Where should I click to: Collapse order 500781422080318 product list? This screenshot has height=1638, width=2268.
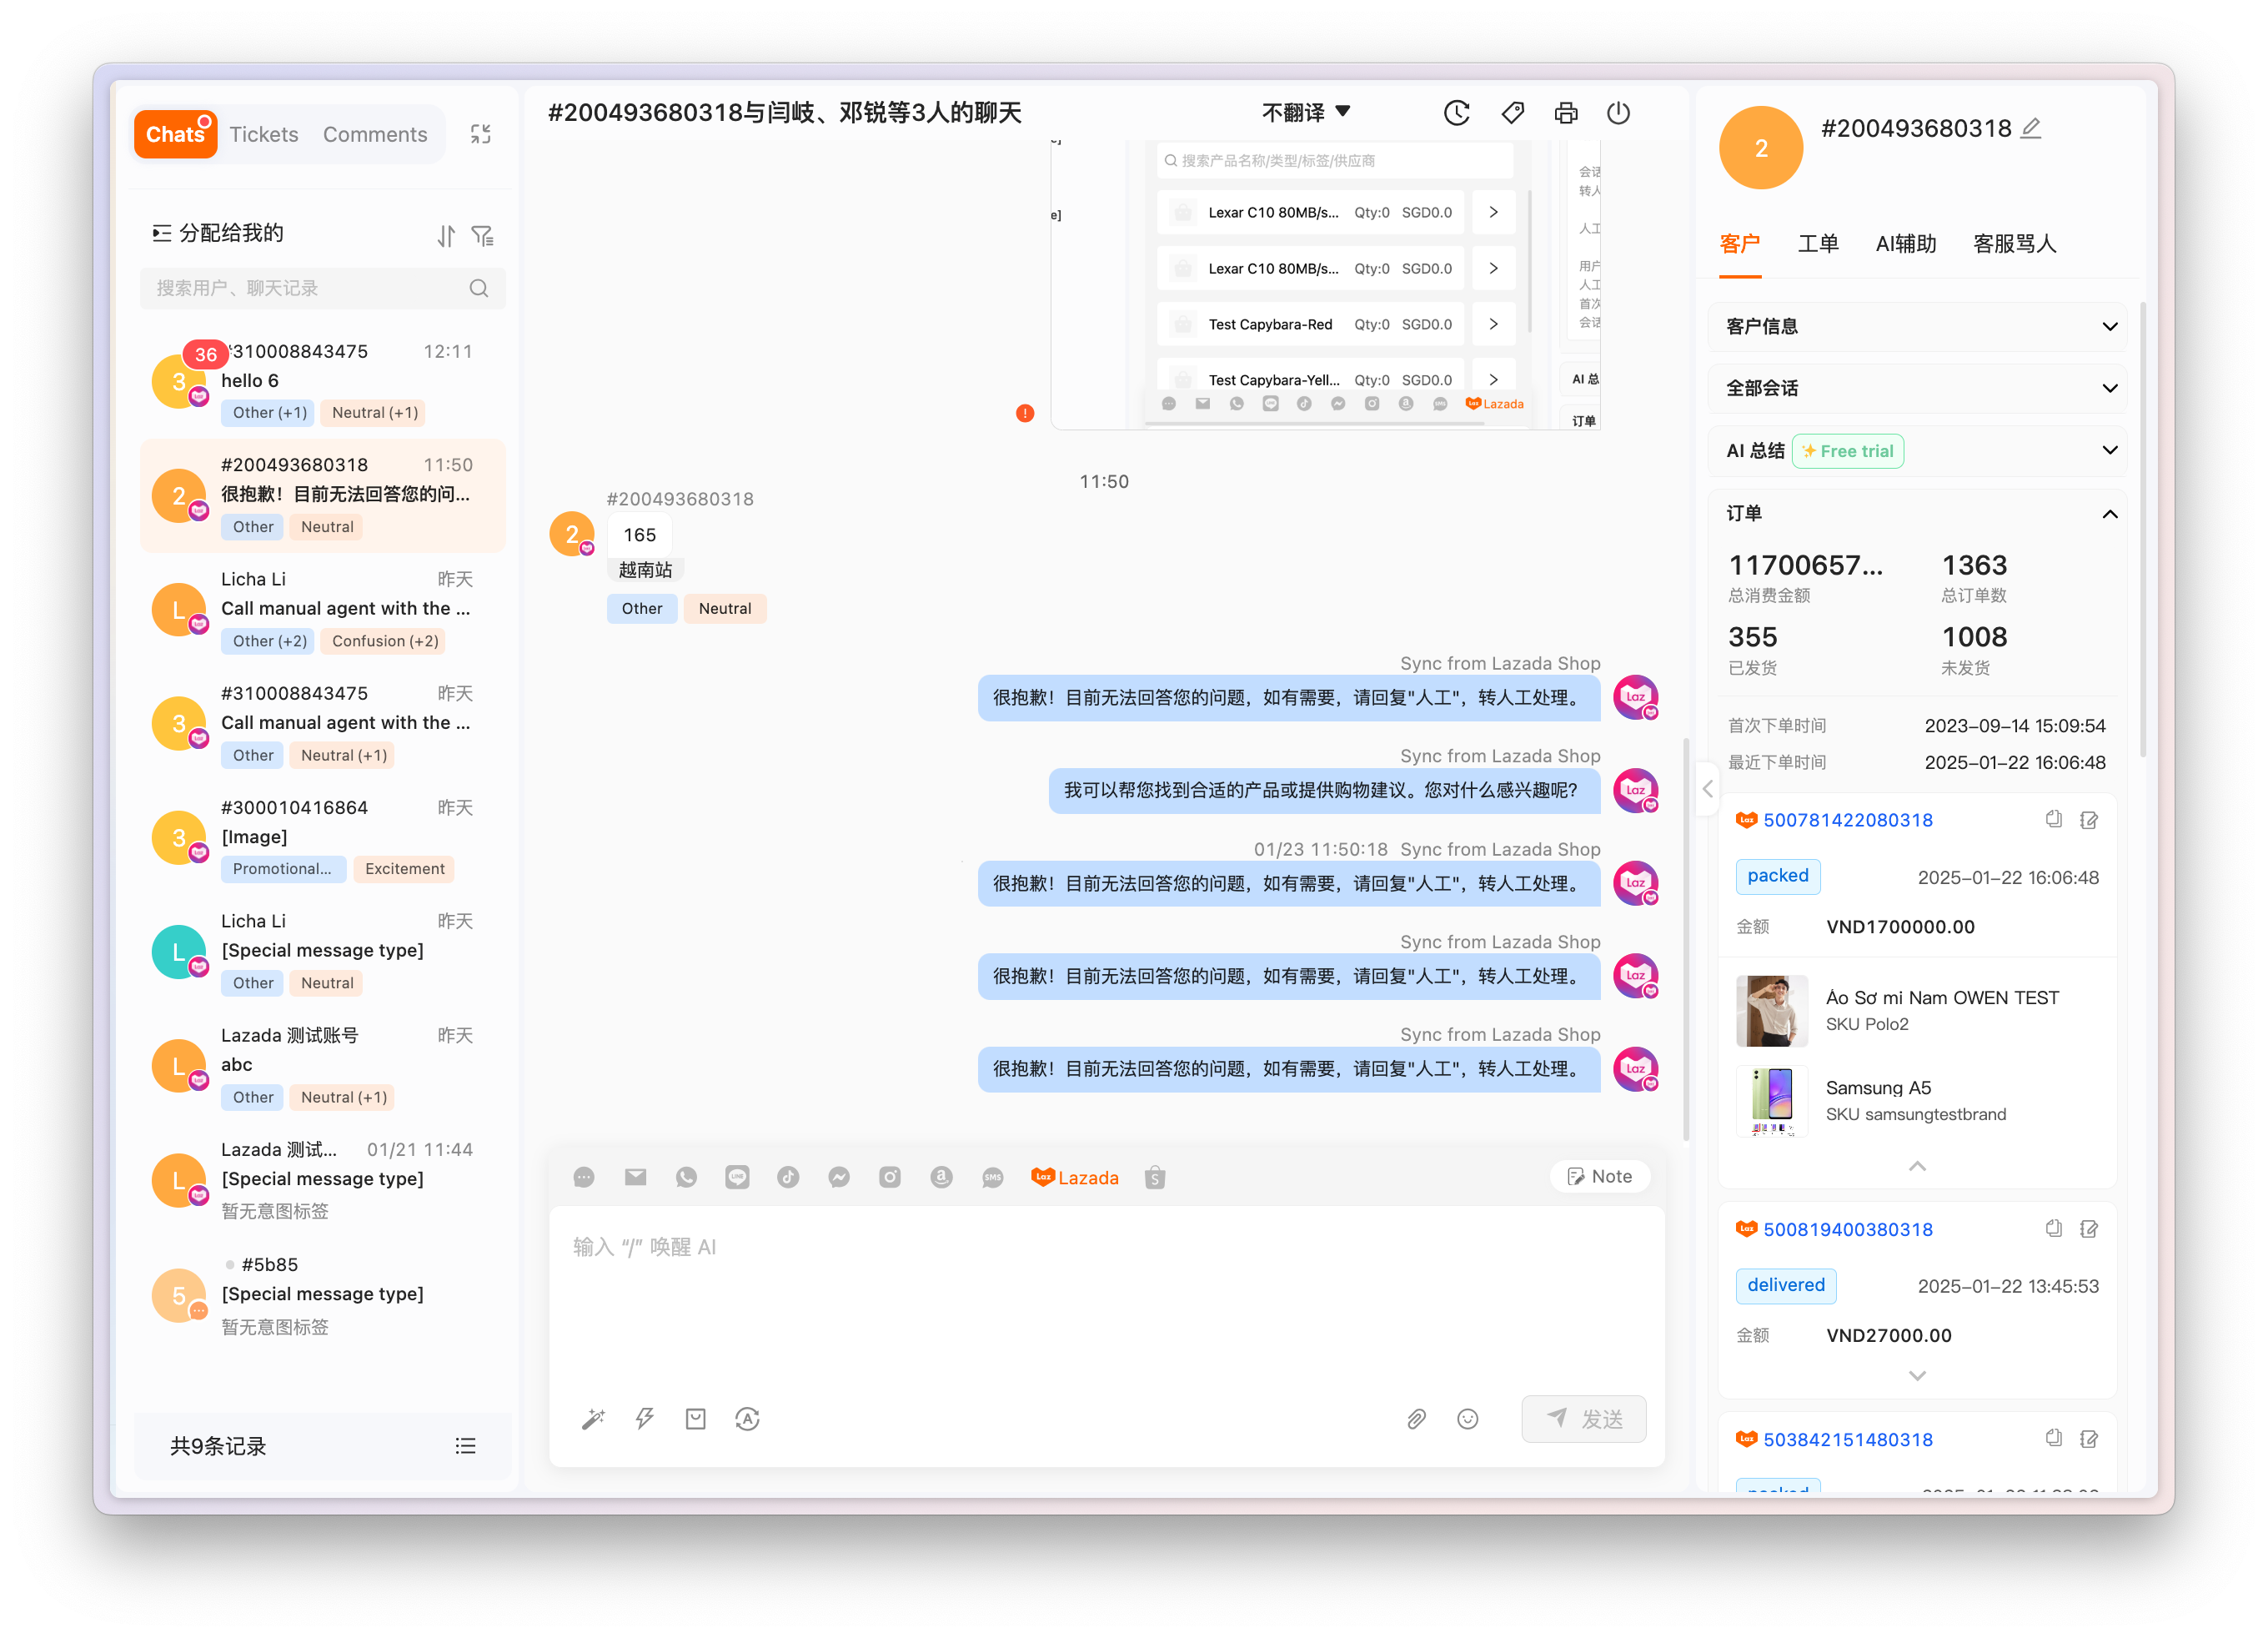[1917, 1166]
